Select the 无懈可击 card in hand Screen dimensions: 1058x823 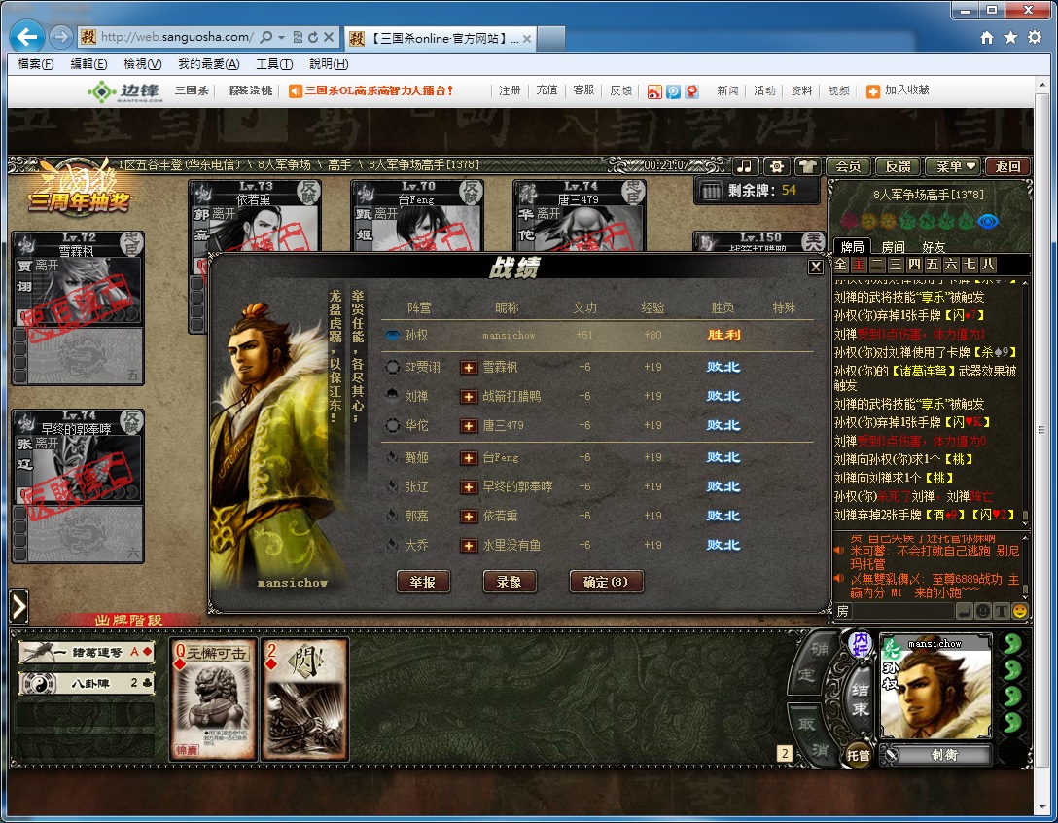pos(213,699)
